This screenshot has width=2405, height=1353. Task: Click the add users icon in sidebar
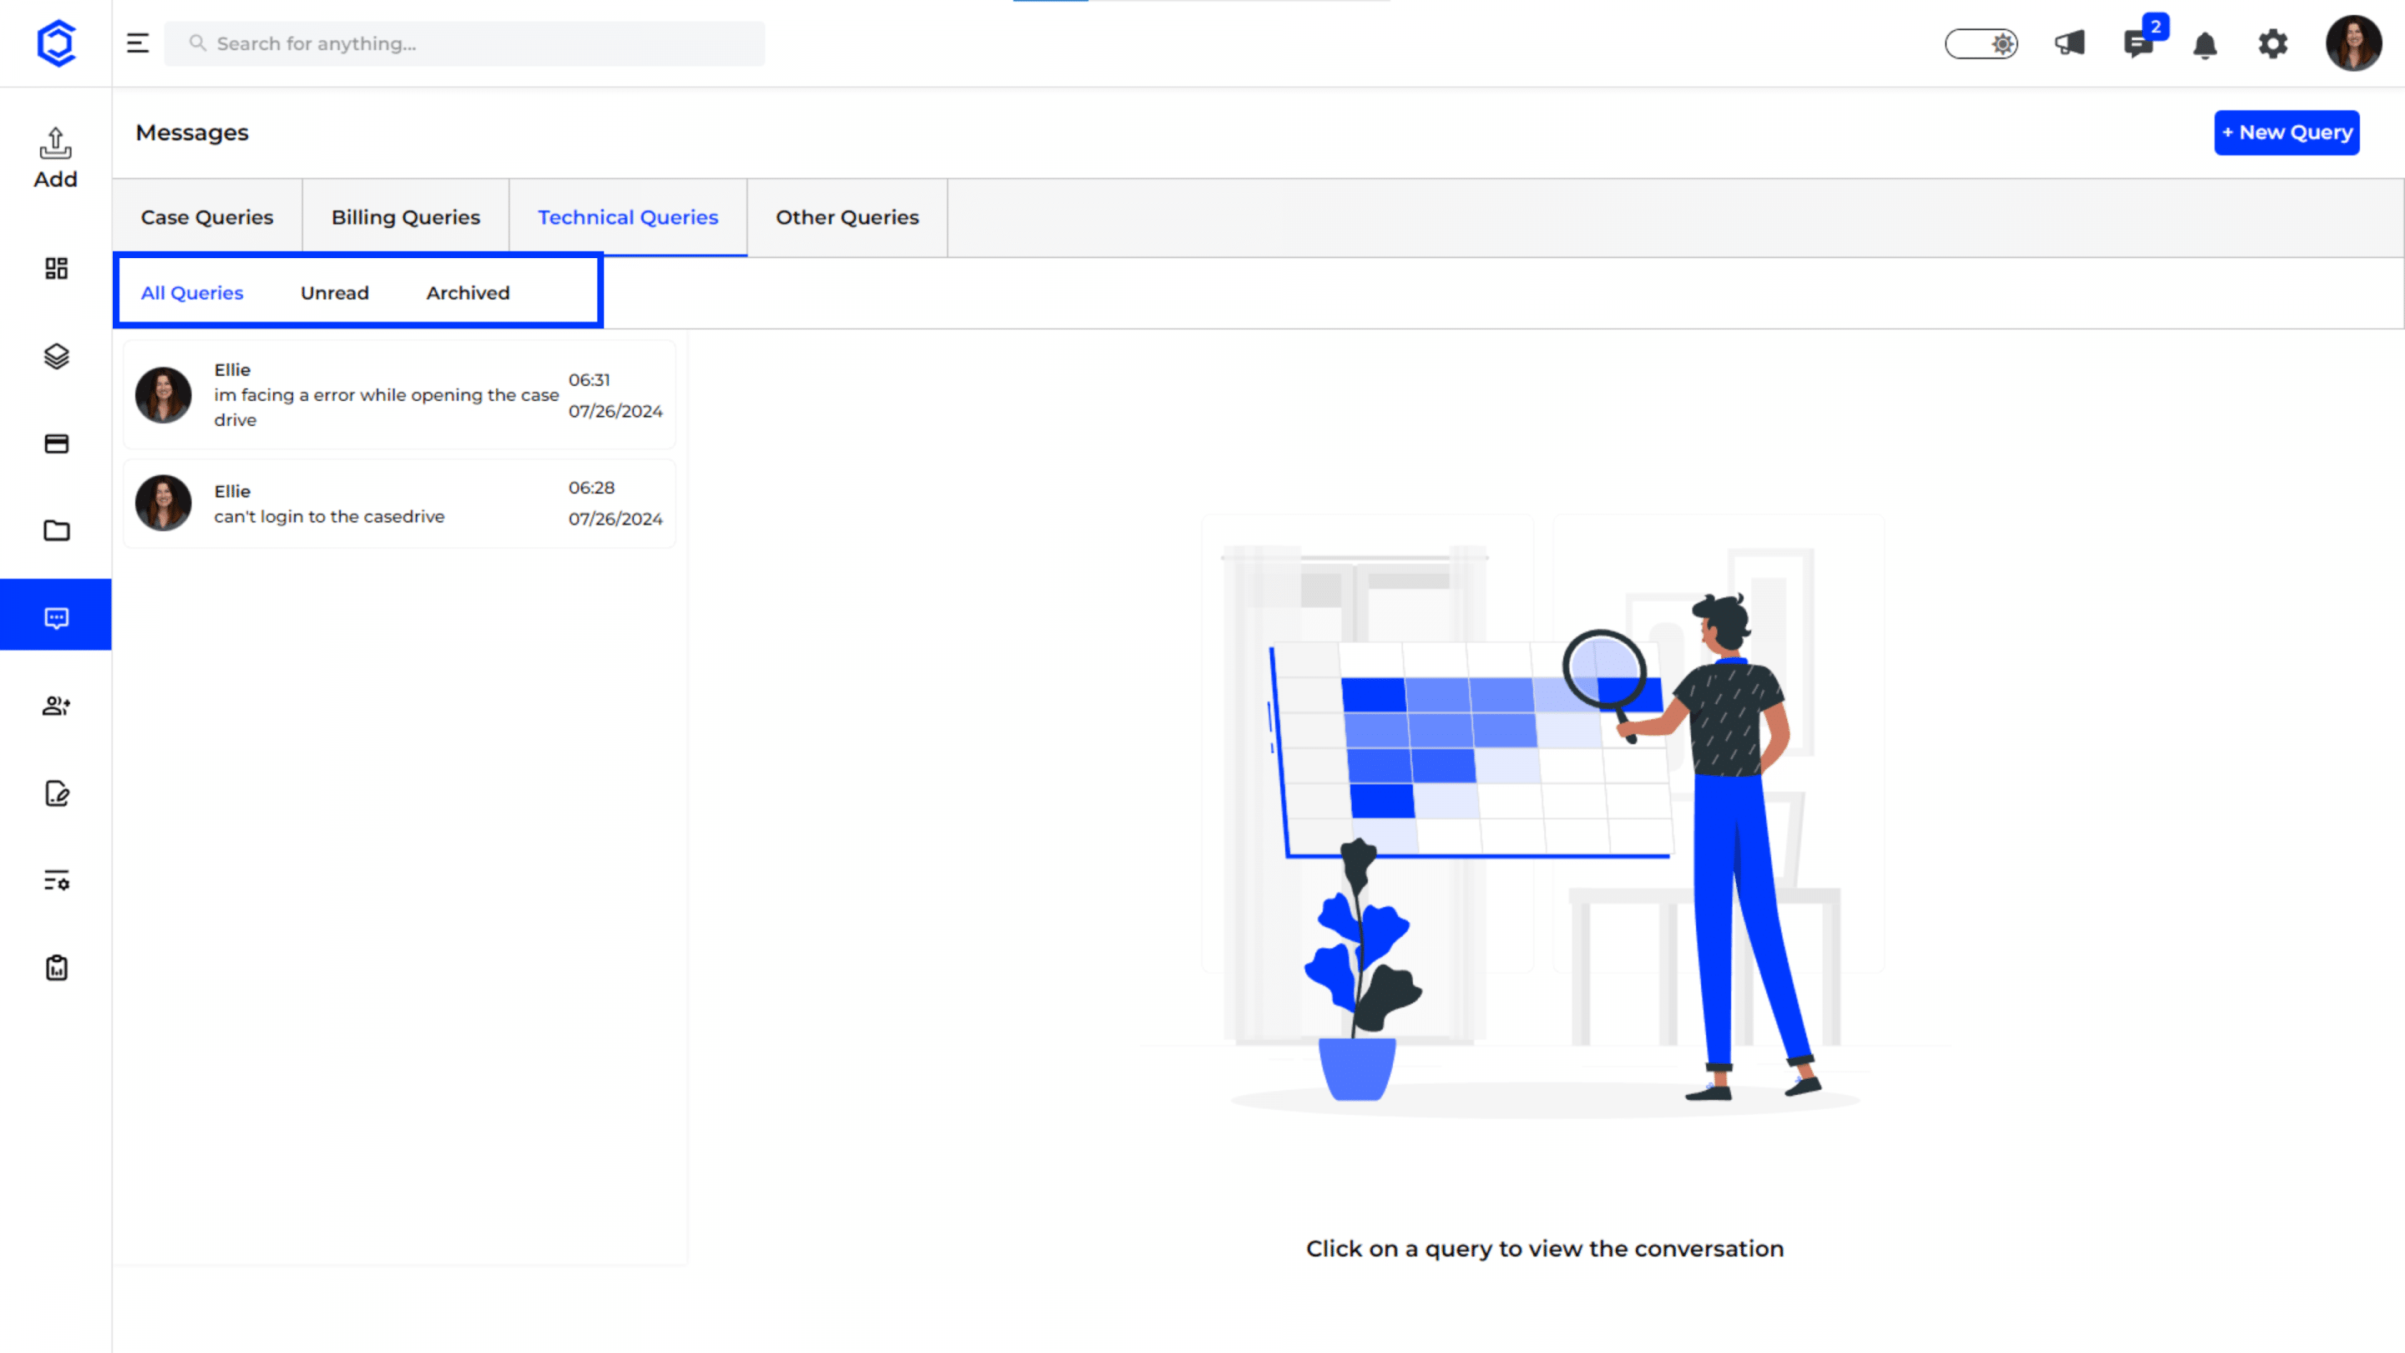point(56,706)
